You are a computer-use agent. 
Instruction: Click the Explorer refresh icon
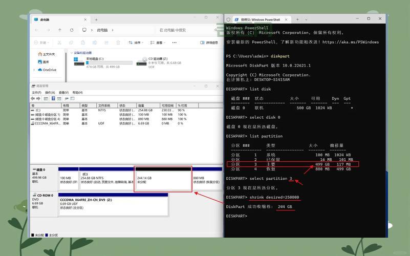coord(72,30)
